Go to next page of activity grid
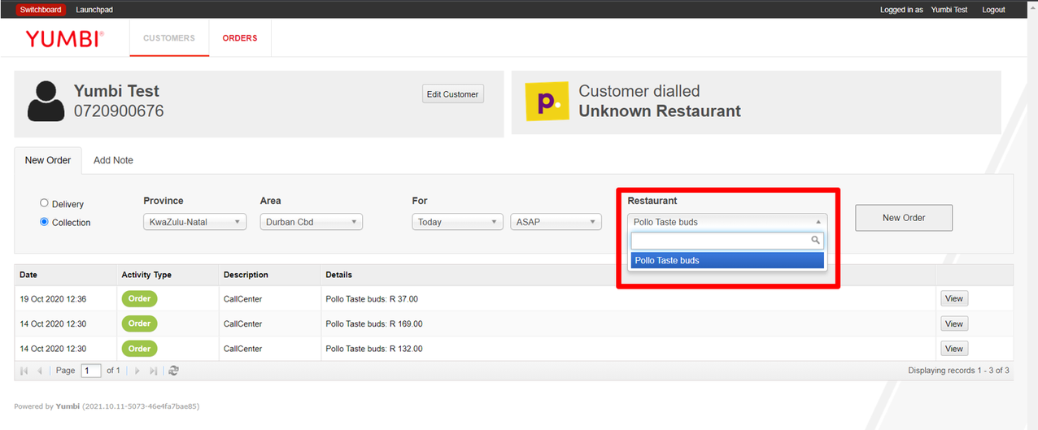Screen dimensions: 1038x430 click(137, 371)
